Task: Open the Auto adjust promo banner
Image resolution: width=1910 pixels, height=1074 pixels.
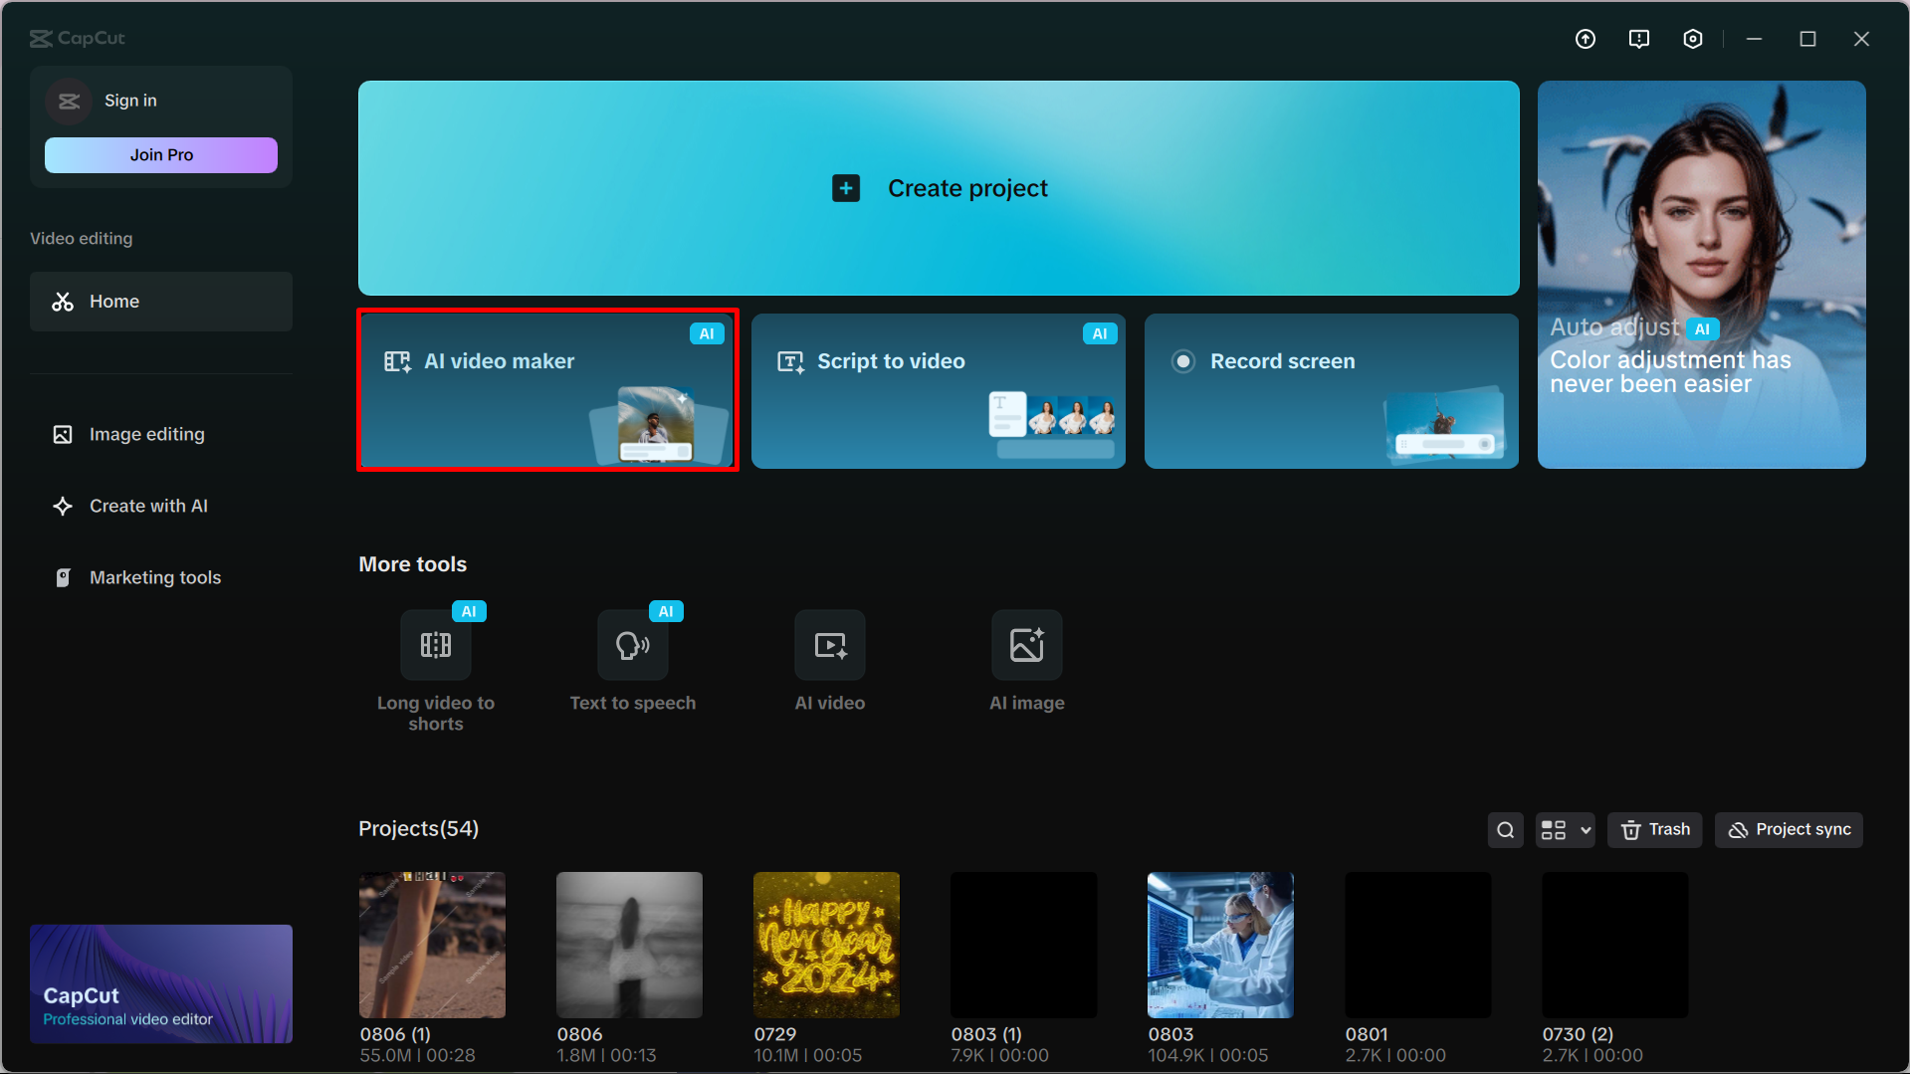Action: click(x=1702, y=275)
